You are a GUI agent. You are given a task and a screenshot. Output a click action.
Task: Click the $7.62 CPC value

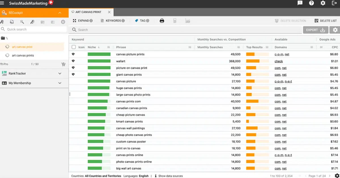334,142
